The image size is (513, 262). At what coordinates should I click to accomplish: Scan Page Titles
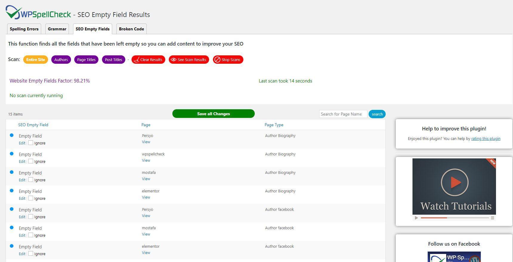[86, 60]
